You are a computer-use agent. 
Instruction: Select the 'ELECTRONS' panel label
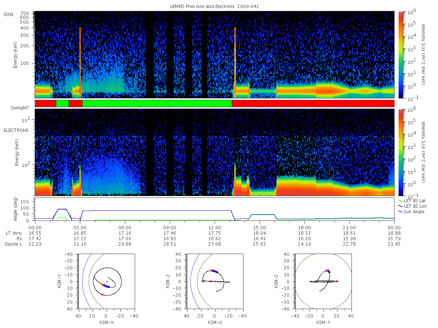(x=16, y=130)
